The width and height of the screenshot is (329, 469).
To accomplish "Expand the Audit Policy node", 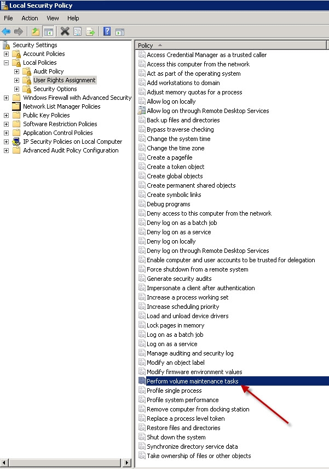I will [17, 72].
